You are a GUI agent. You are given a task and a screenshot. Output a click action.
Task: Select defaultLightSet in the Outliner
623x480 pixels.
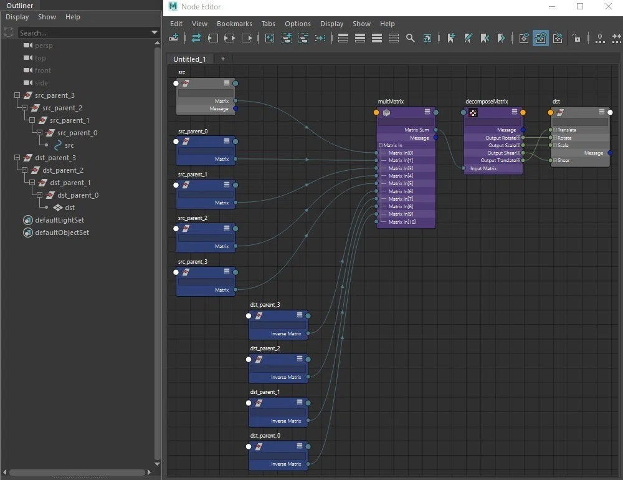coord(59,220)
